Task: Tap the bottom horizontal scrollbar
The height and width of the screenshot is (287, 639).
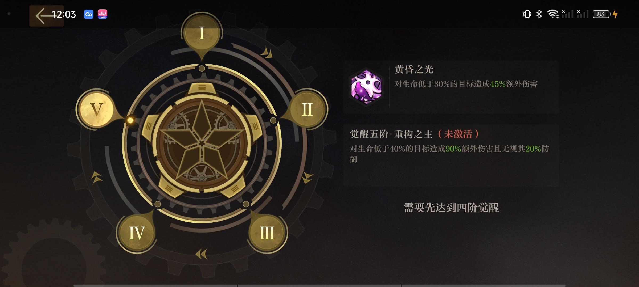Action: coord(319,286)
